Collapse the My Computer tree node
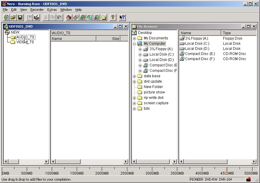 pyautogui.click(x=134, y=44)
